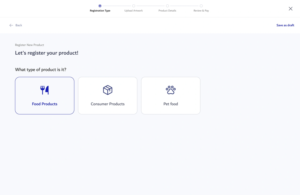Open the Product Details step label

pyautogui.click(x=167, y=11)
